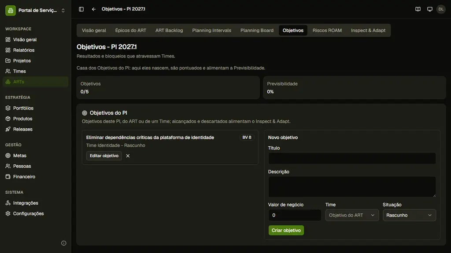451x253 pixels.
Task: Select the Inspect & Adapt tab
Action: click(x=368, y=30)
